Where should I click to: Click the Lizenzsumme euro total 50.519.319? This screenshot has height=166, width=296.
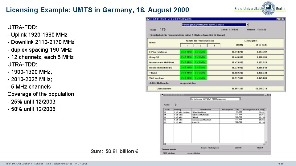261,89
